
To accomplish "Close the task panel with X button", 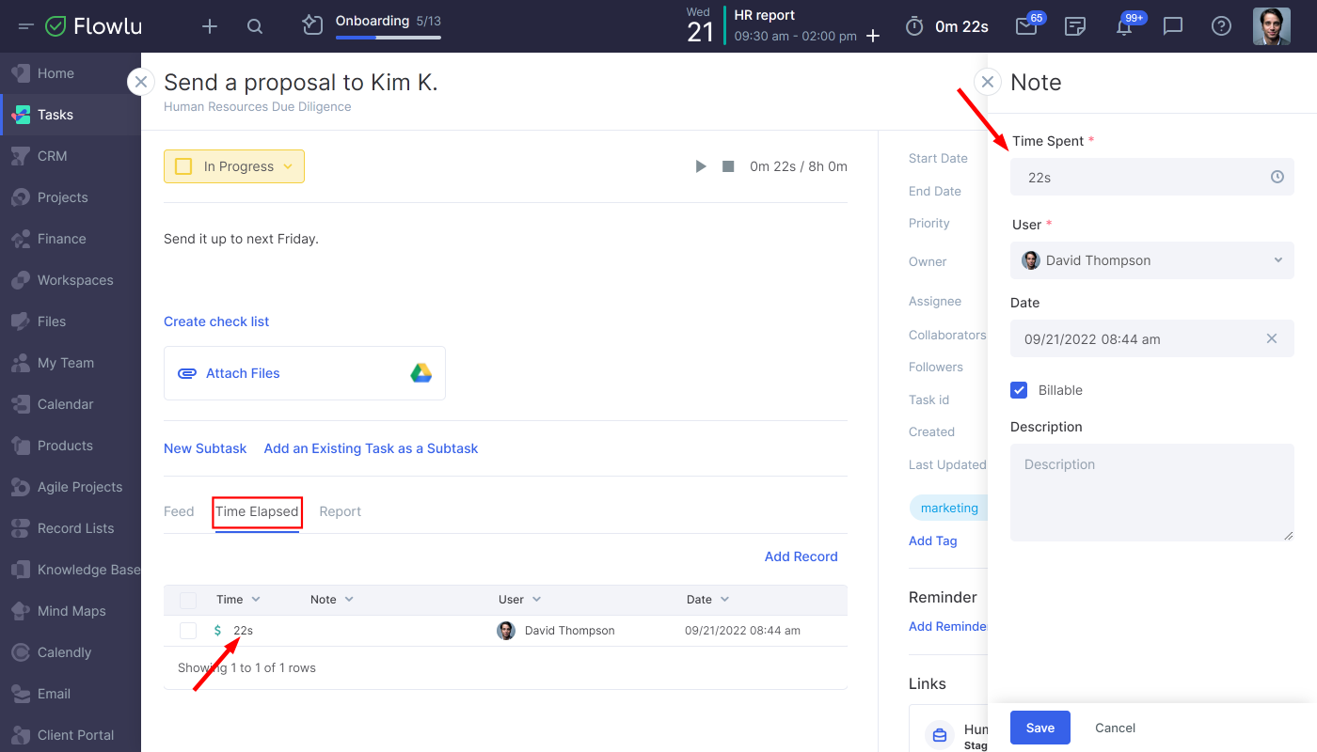I will (140, 82).
